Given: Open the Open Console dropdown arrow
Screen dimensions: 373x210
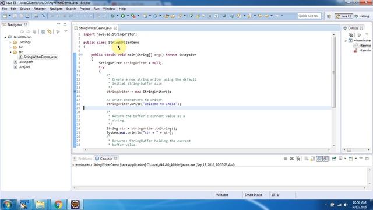Looking at the screenshot, I should click(x=356, y=159).
